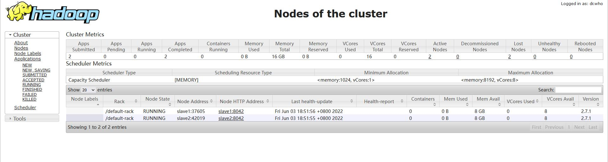Image resolution: width=608 pixels, height=162 pixels.
Task: Click the Lost Nodes count link
Action: tap(510, 57)
